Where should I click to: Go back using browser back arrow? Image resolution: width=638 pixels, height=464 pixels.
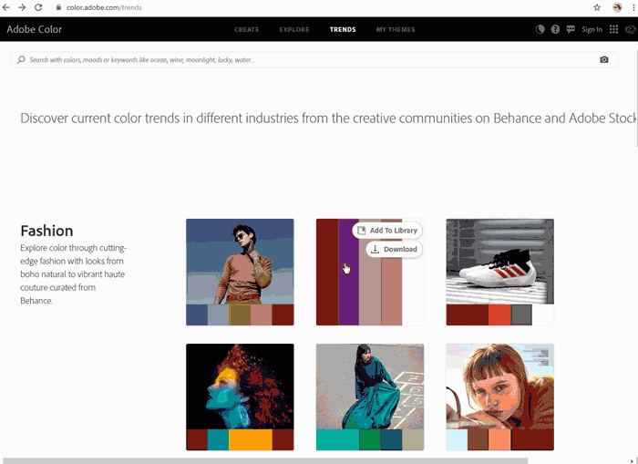pyautogui.click(x=6, y=7)
